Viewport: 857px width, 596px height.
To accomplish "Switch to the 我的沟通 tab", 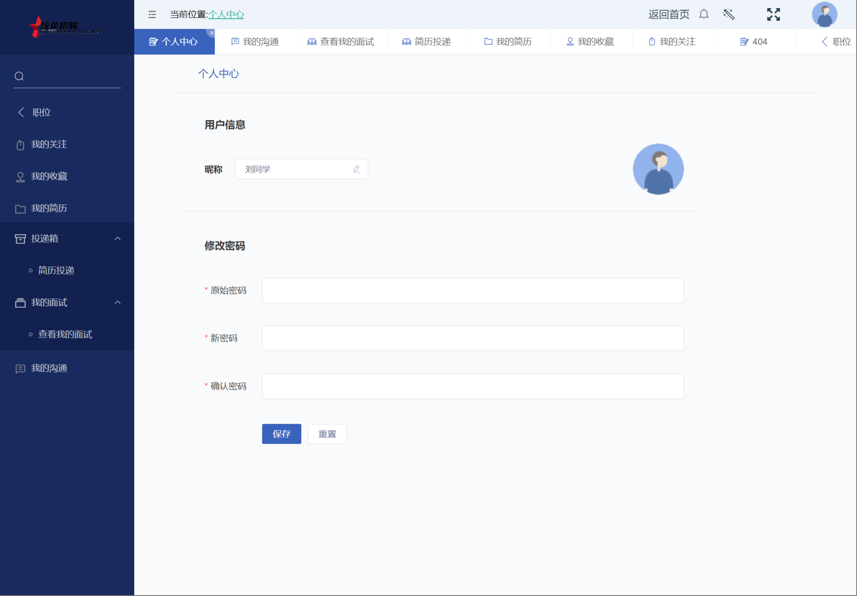I will [x=255, y=42].
